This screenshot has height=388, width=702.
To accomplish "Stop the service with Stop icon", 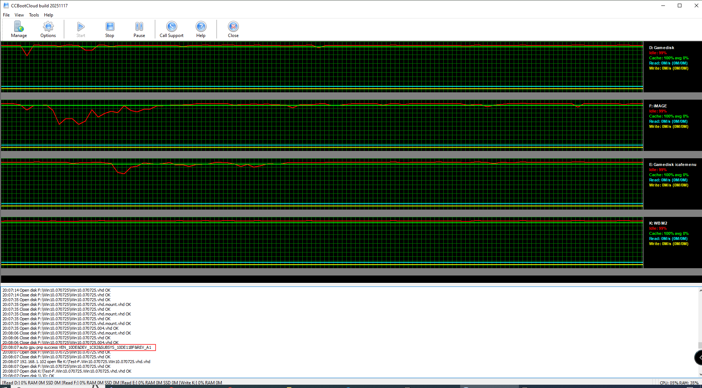I will 110,29.
